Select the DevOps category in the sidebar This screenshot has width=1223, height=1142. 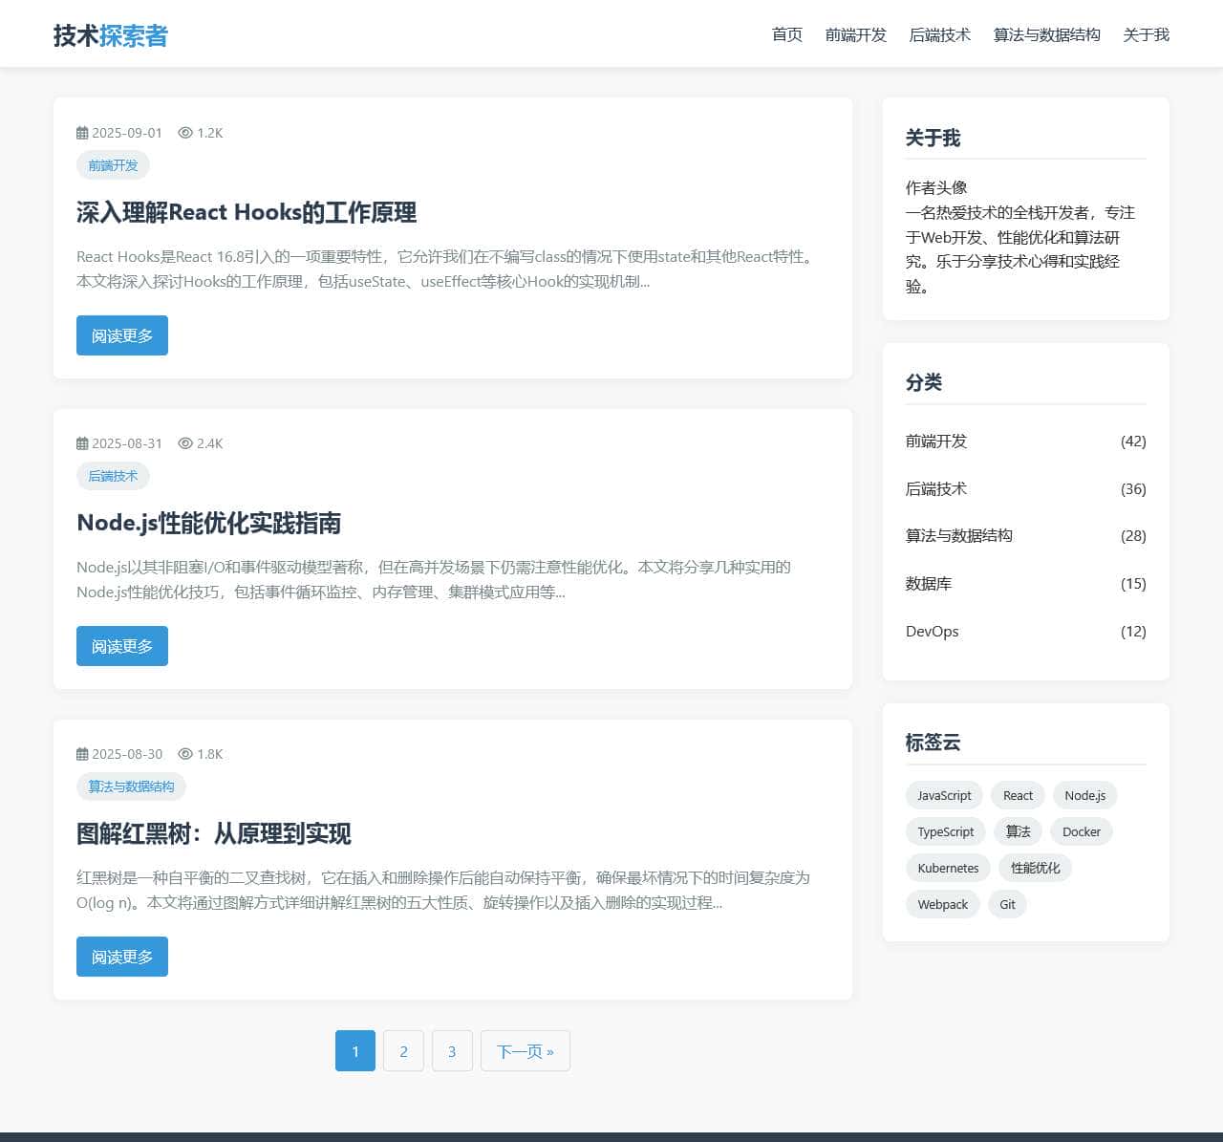point(932,632)
